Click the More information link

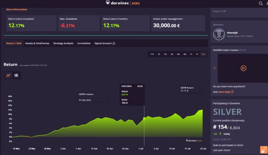[16, 9]
